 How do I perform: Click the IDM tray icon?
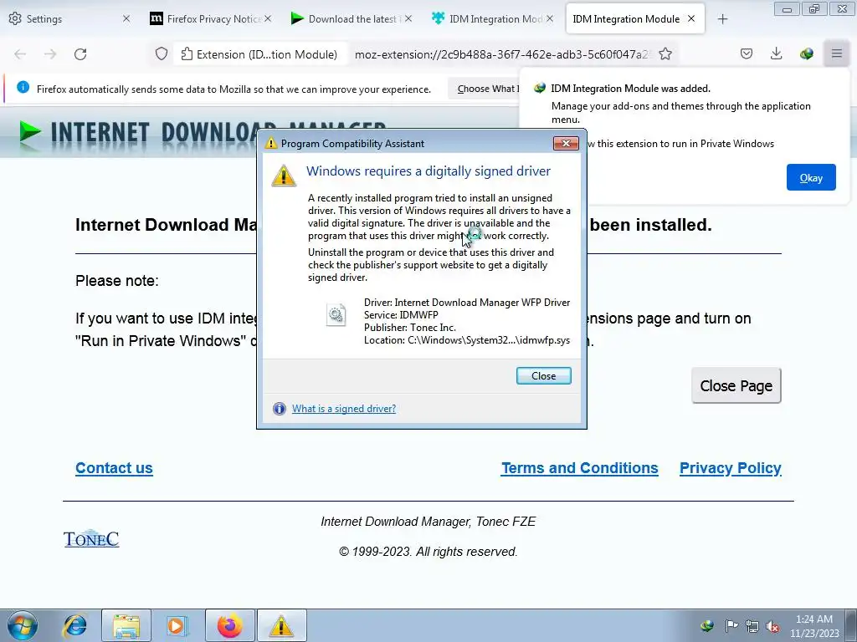pyautogui.click(x=706, y=625)
